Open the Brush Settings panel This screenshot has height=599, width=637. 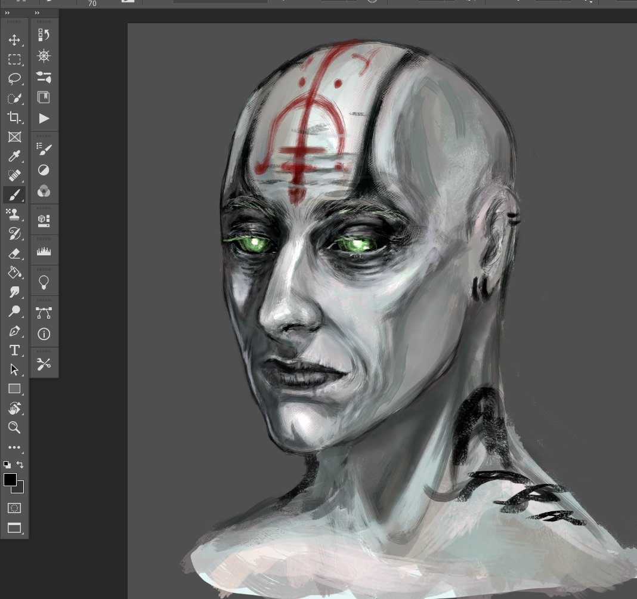(44, 77)
